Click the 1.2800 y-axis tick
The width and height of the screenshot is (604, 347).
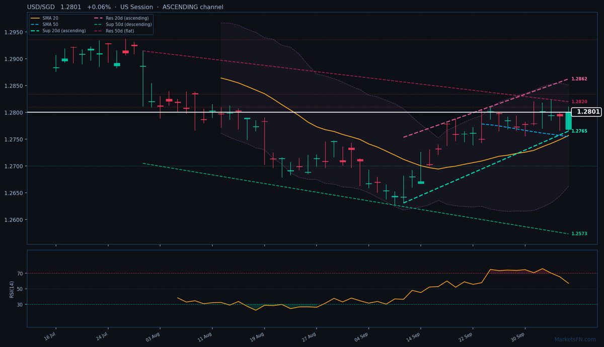[14, 113]
